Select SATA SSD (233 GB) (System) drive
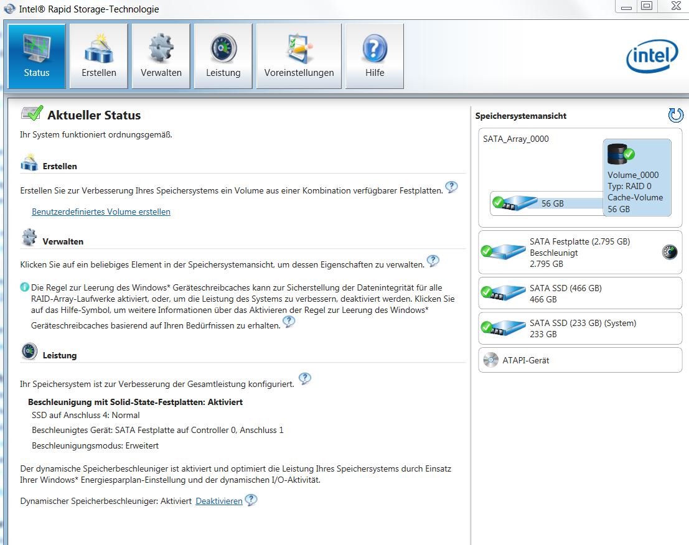 pos(580,328)
